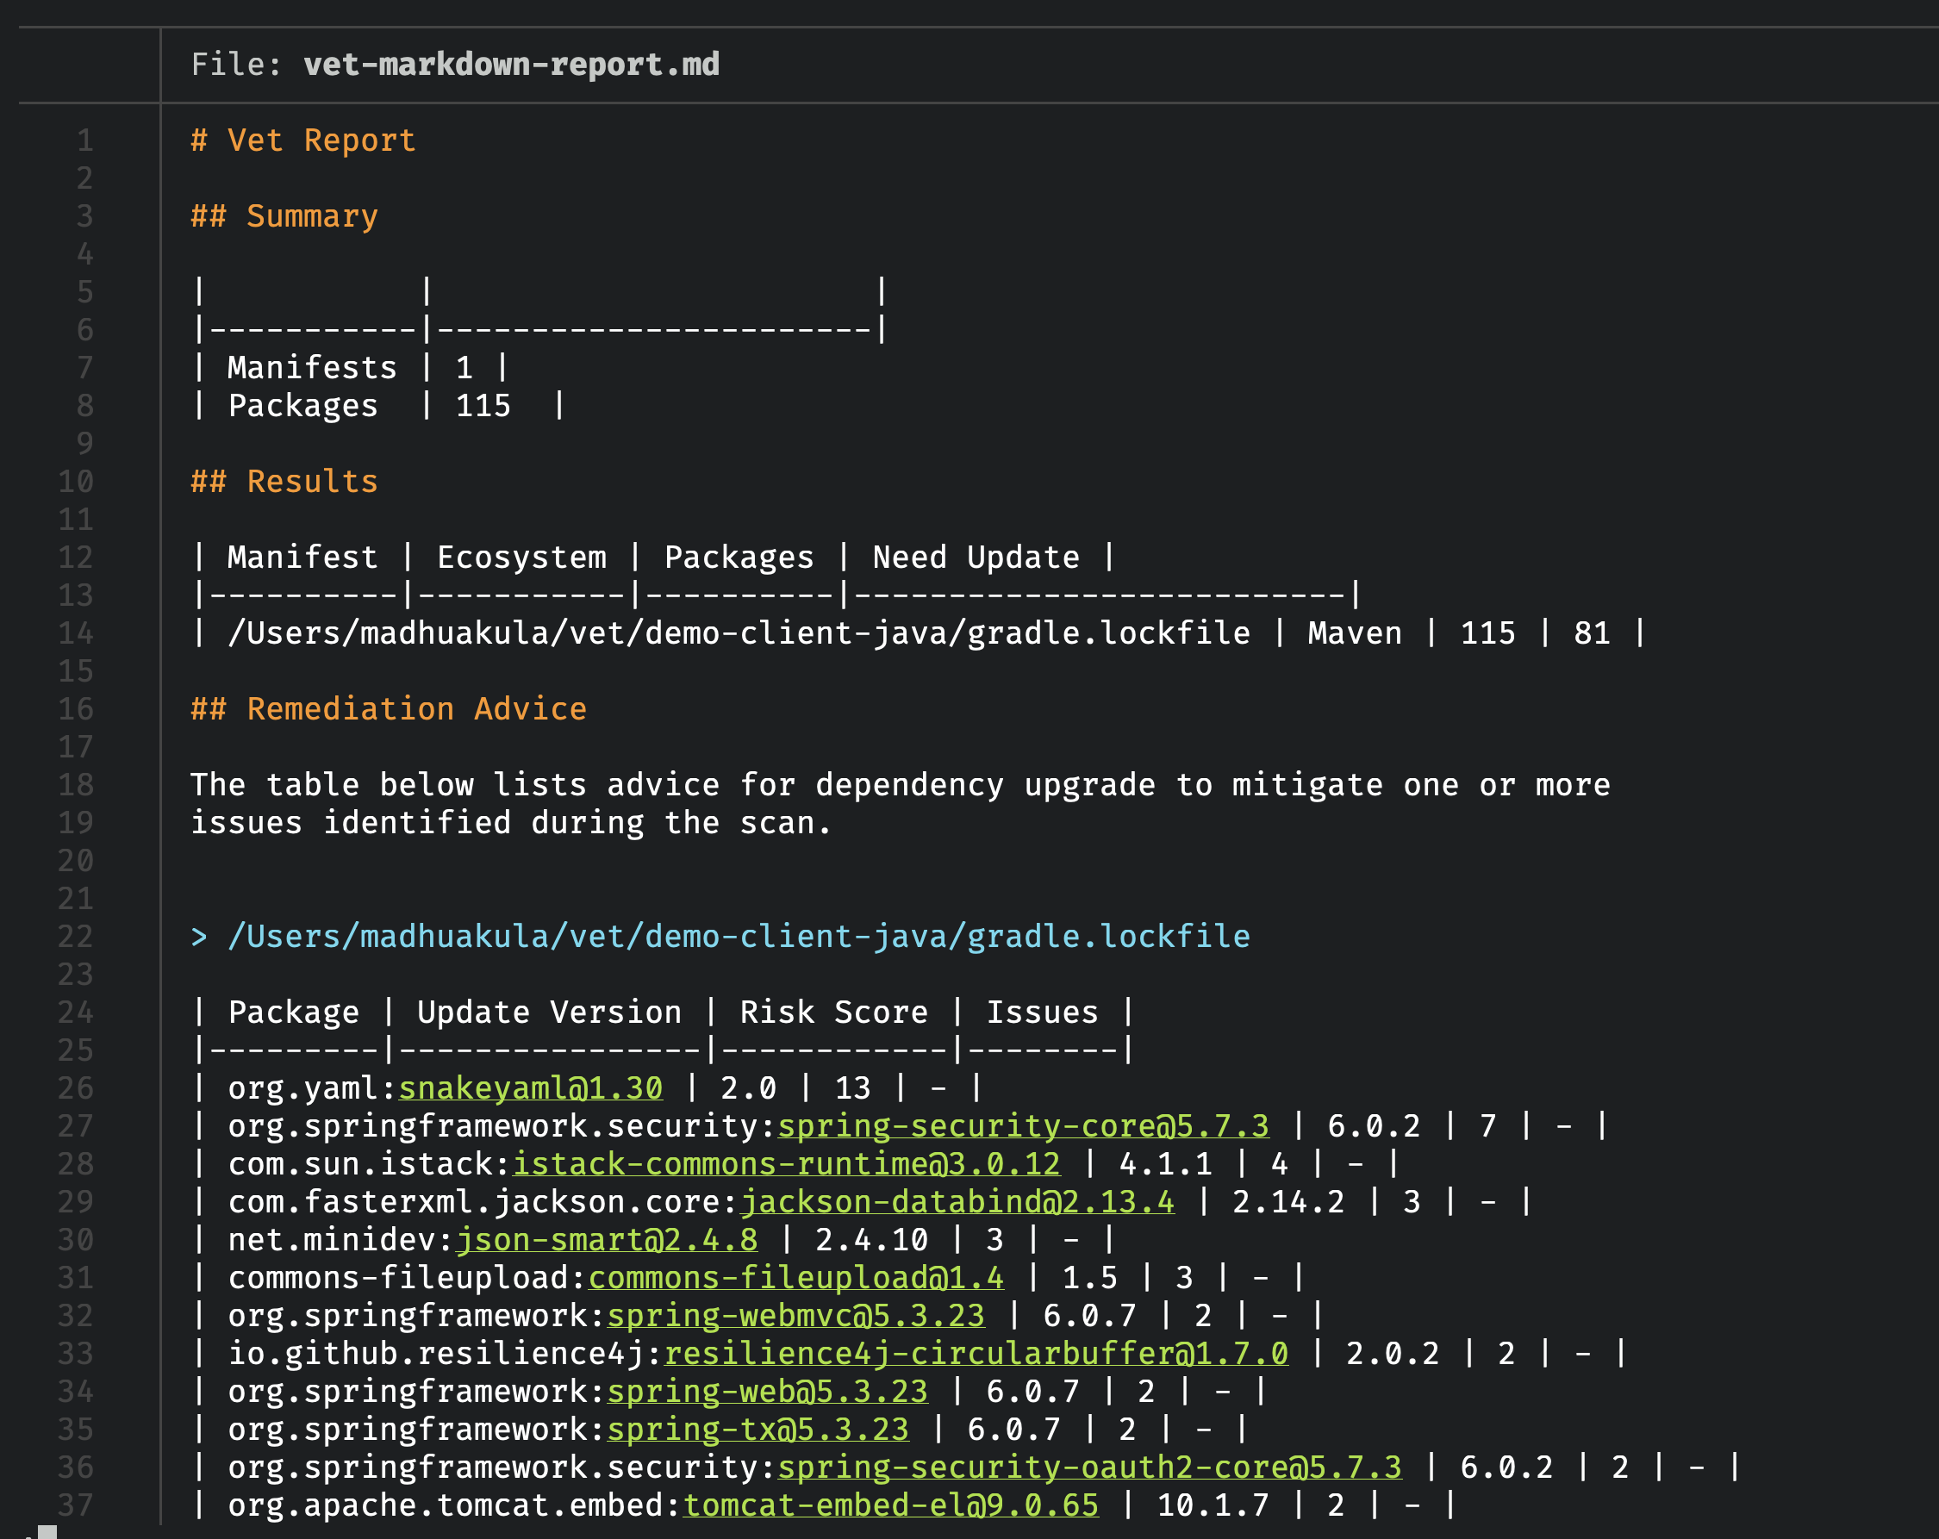Click the 'Issues' column header
The height and width of the screenshot is (1539, 1939).
coord(1043,1012)
